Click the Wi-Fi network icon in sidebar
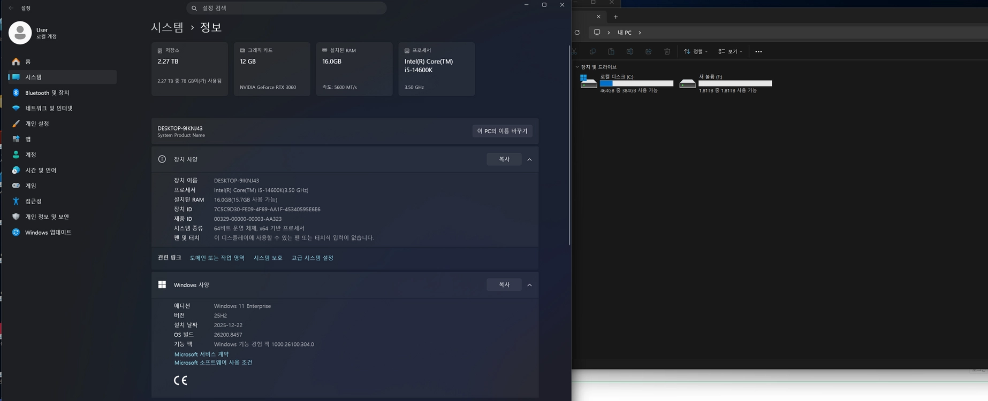 tap(16, 108)
